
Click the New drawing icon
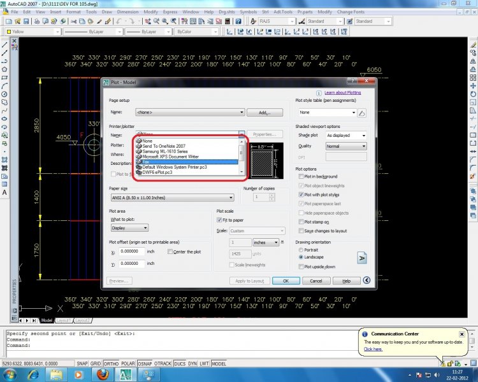tap(9, 21)
